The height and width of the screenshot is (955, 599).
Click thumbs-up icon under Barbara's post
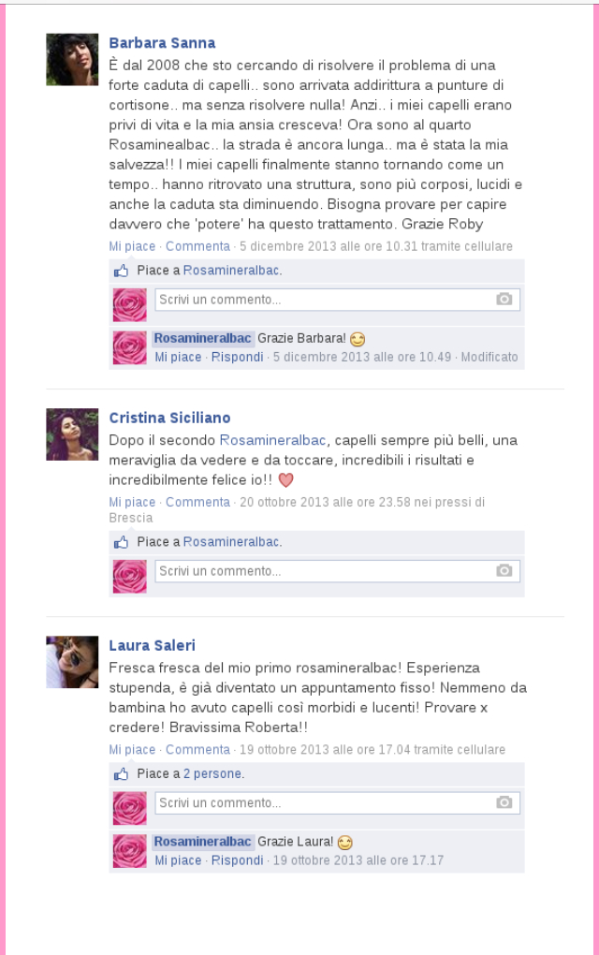pos(121,271)
